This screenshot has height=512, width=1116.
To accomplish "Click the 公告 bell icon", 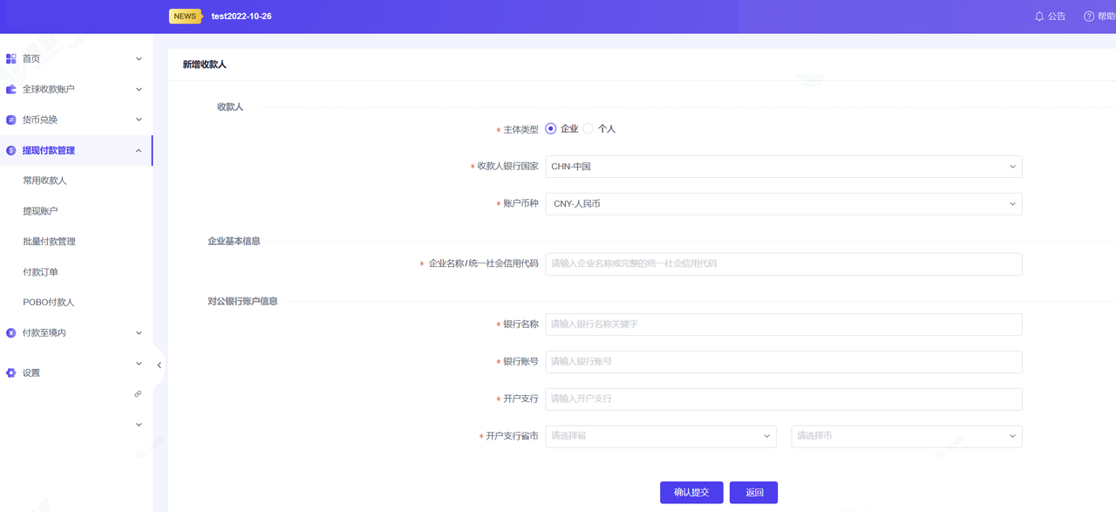I will 1039,17.
